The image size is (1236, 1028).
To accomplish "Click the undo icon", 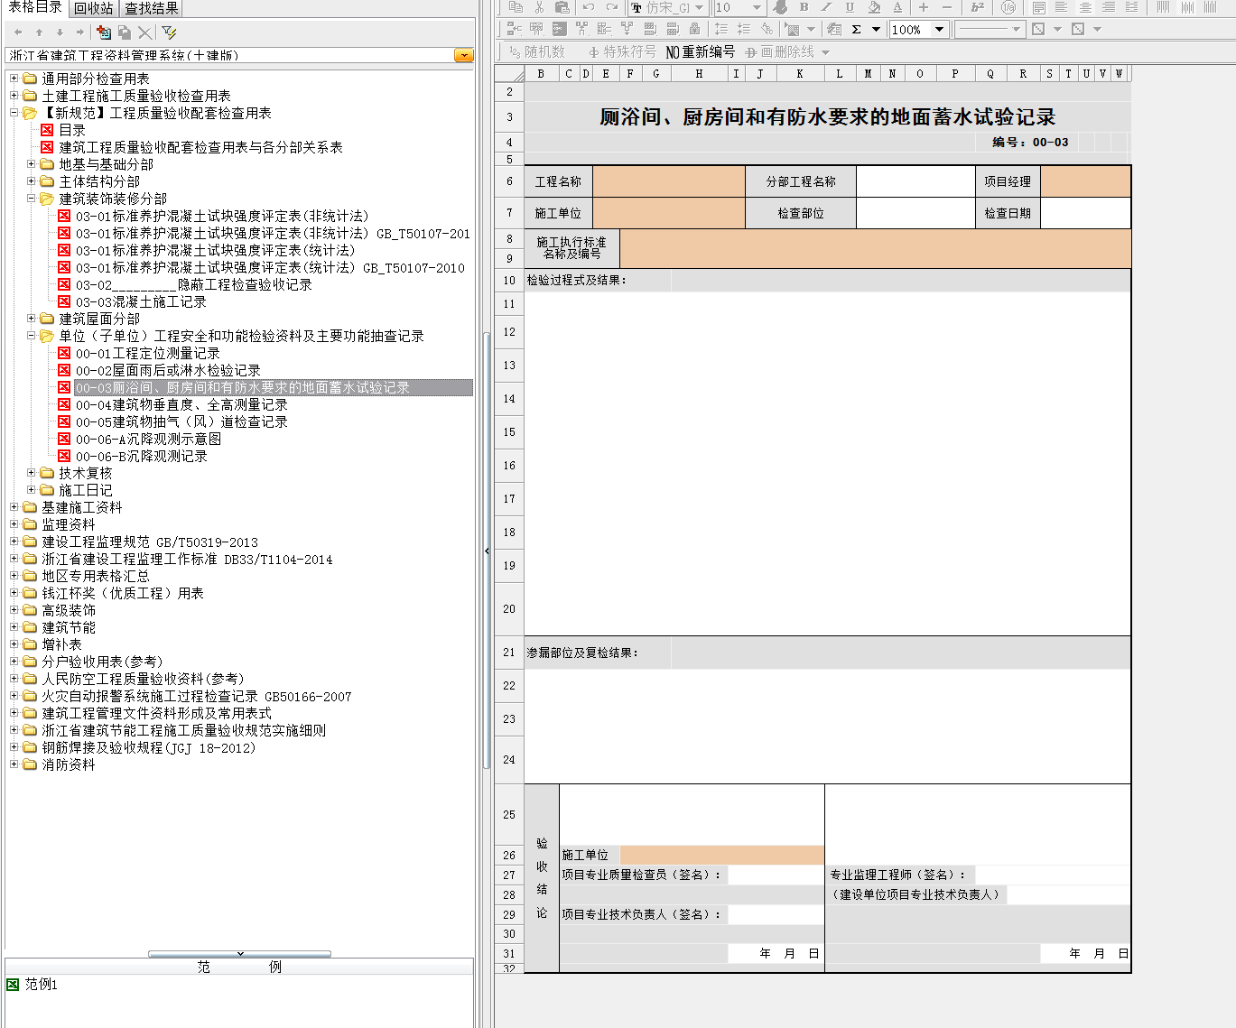I will tap(589, 6).
